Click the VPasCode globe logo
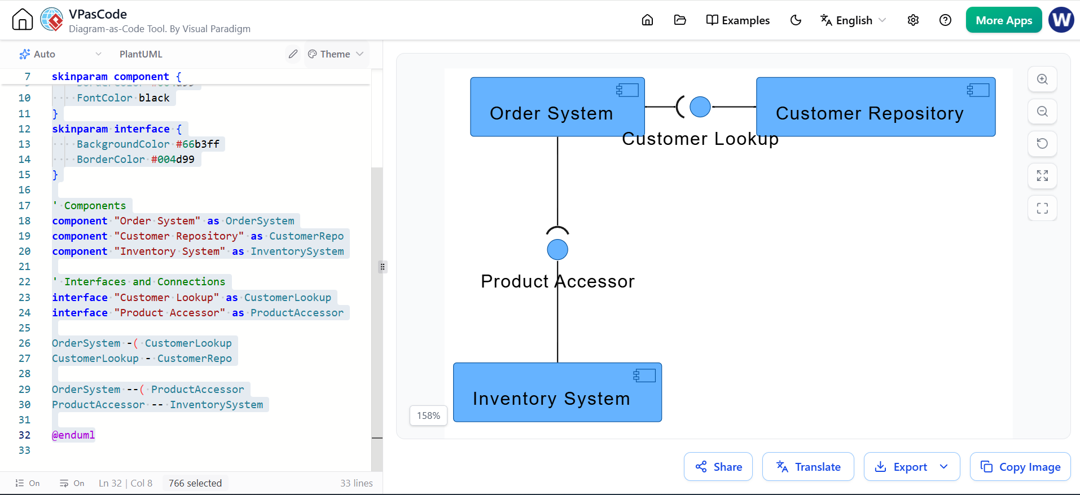Image resolution: width=1080 pixels, height=495 pixels. pos(52,20)
